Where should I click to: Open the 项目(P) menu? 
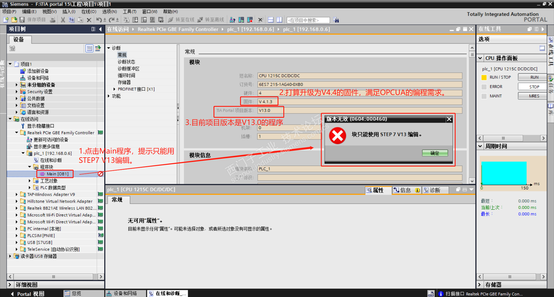[9, 12]
